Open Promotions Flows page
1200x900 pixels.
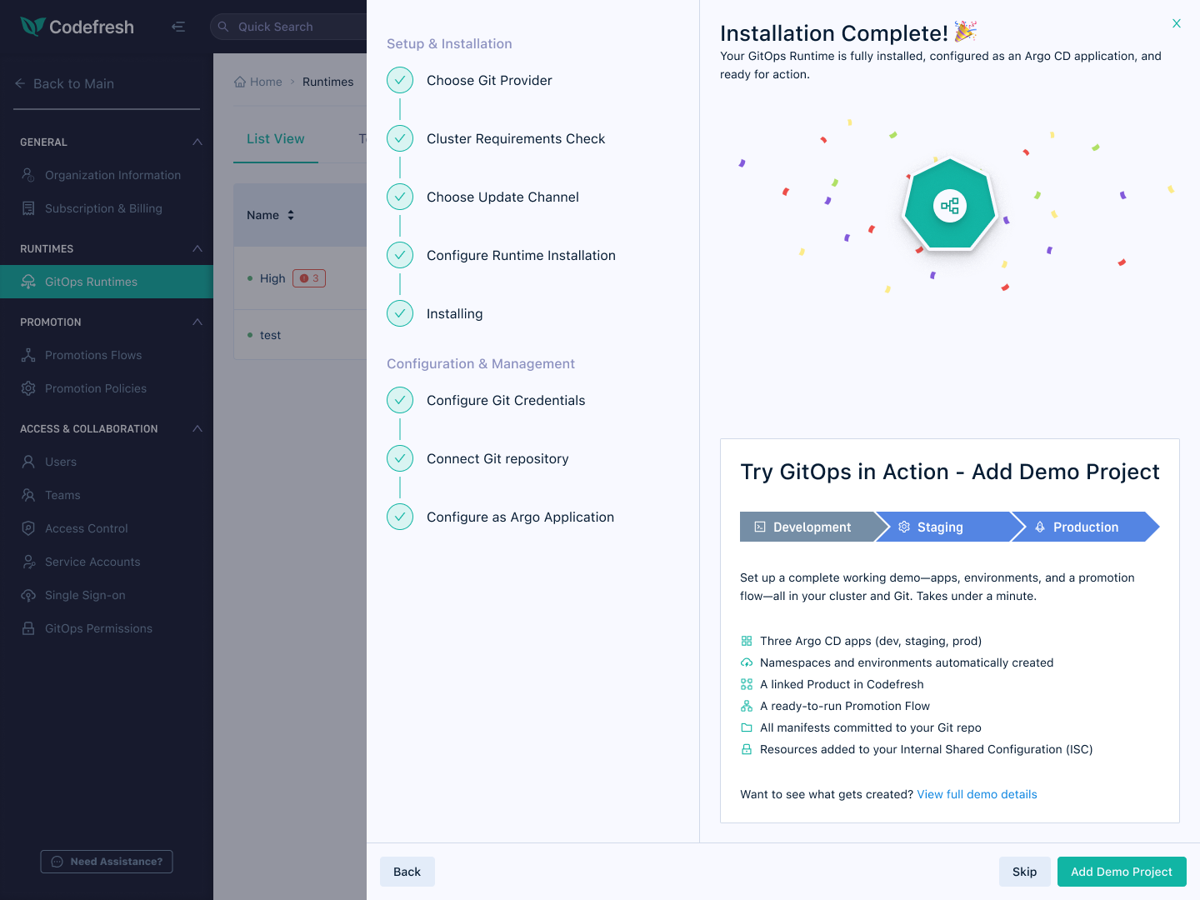point(107,355)
